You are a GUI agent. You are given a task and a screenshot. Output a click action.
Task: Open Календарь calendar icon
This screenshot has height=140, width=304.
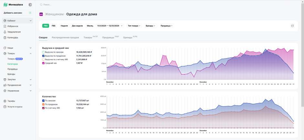(x=5, y=38)
